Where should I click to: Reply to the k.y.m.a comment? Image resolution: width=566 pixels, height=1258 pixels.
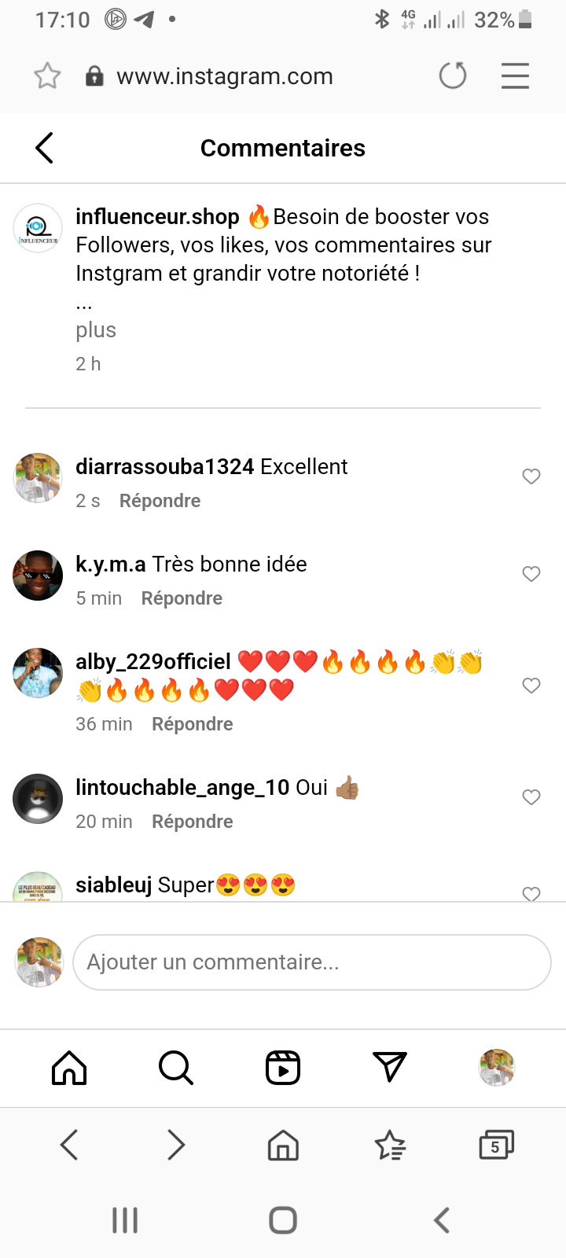[x=182, y=598]
